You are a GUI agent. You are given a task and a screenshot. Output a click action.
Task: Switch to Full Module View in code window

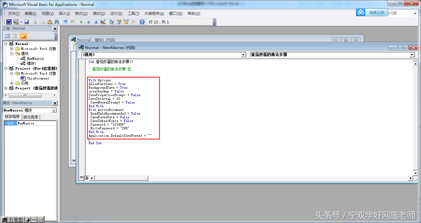87,178
